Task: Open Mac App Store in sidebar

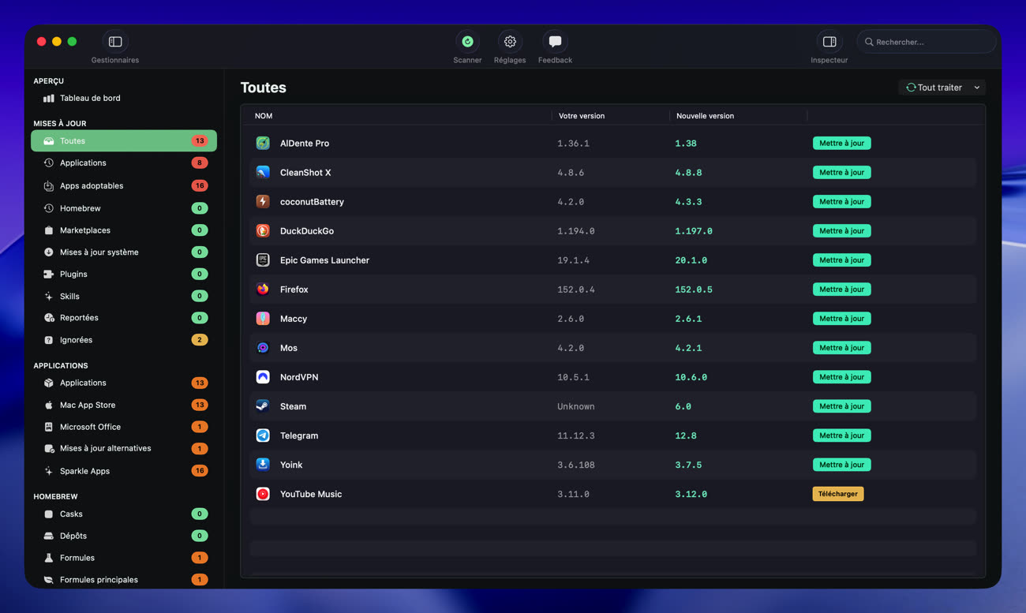Action: point(124,406)
